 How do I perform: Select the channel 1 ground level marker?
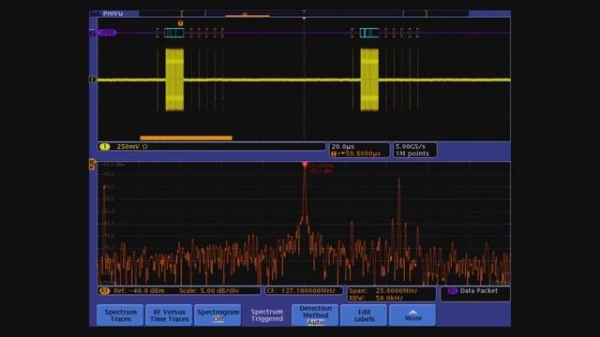click(x=92, y=80)
